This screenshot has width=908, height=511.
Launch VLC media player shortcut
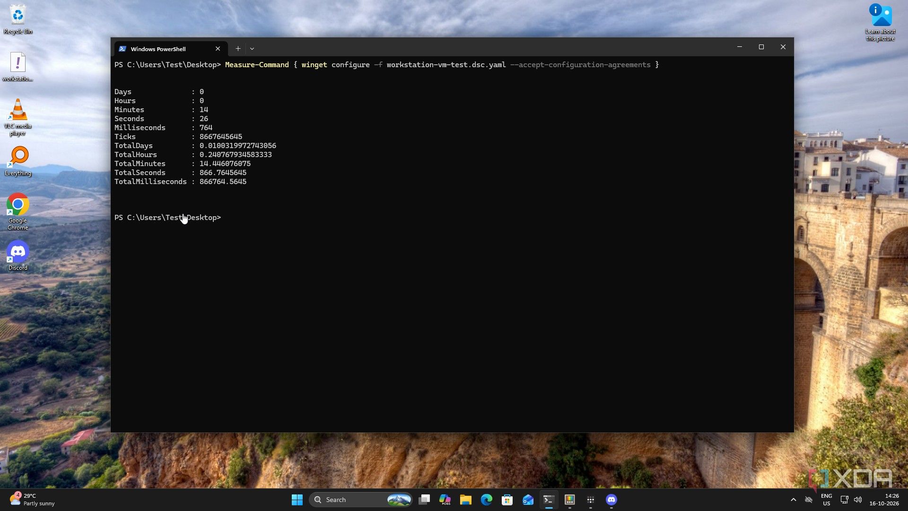(x=18, y=117)
